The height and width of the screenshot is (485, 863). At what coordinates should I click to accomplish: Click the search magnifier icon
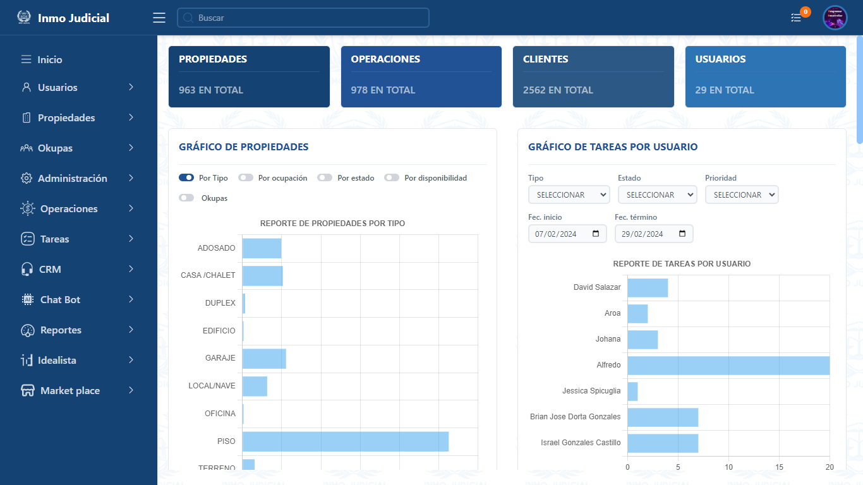[188, 18]
